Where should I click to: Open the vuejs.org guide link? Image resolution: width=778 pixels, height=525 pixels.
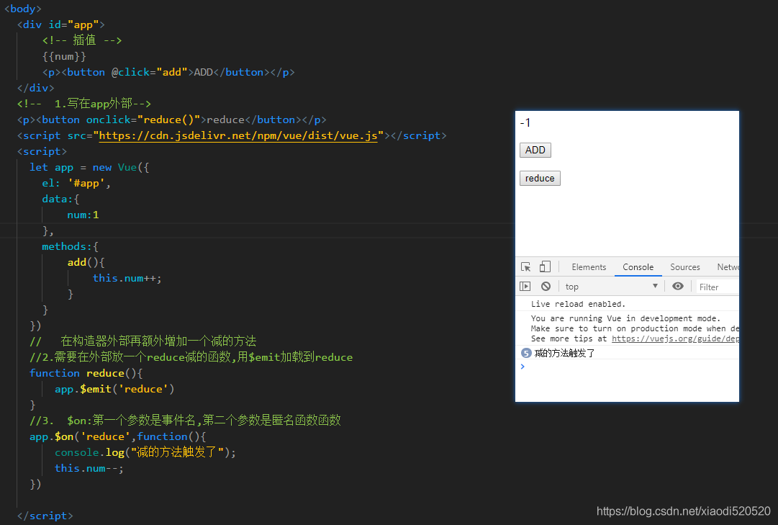pyautogui.click(x=675, y=338)
